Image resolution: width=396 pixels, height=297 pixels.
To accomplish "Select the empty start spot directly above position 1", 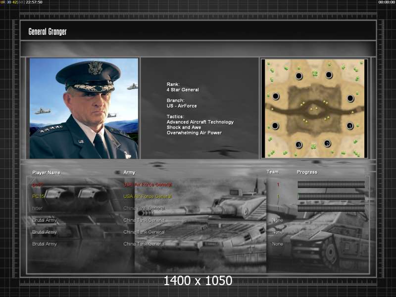I will (x=350, y=98).
